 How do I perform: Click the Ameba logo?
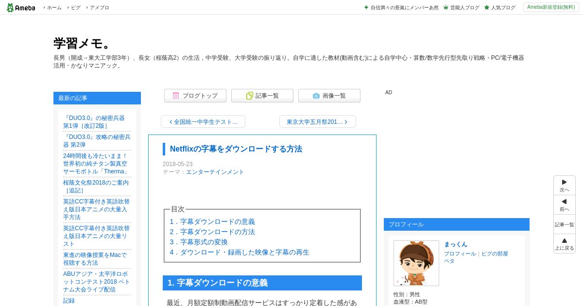pos(20,7)
